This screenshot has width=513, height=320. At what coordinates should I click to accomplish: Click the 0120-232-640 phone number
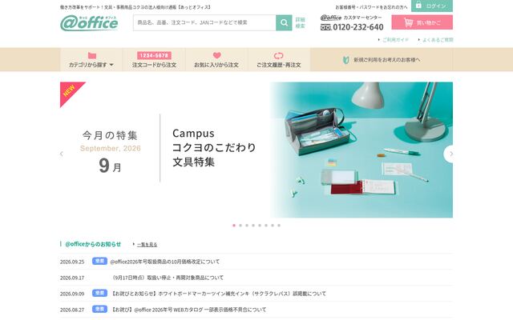[x=358, y=27]
